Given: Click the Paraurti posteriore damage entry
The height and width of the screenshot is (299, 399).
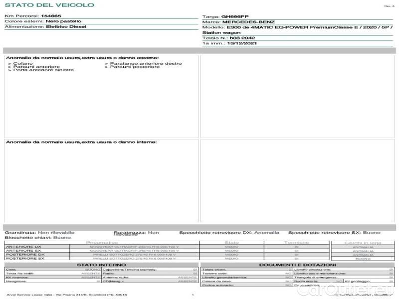Looking at the screenshot, I should pyautogui.click(x=135, y=67).
